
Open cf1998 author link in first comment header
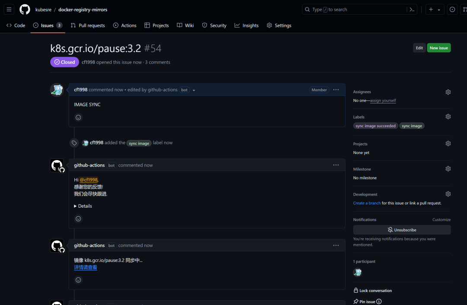coord(81,90)
